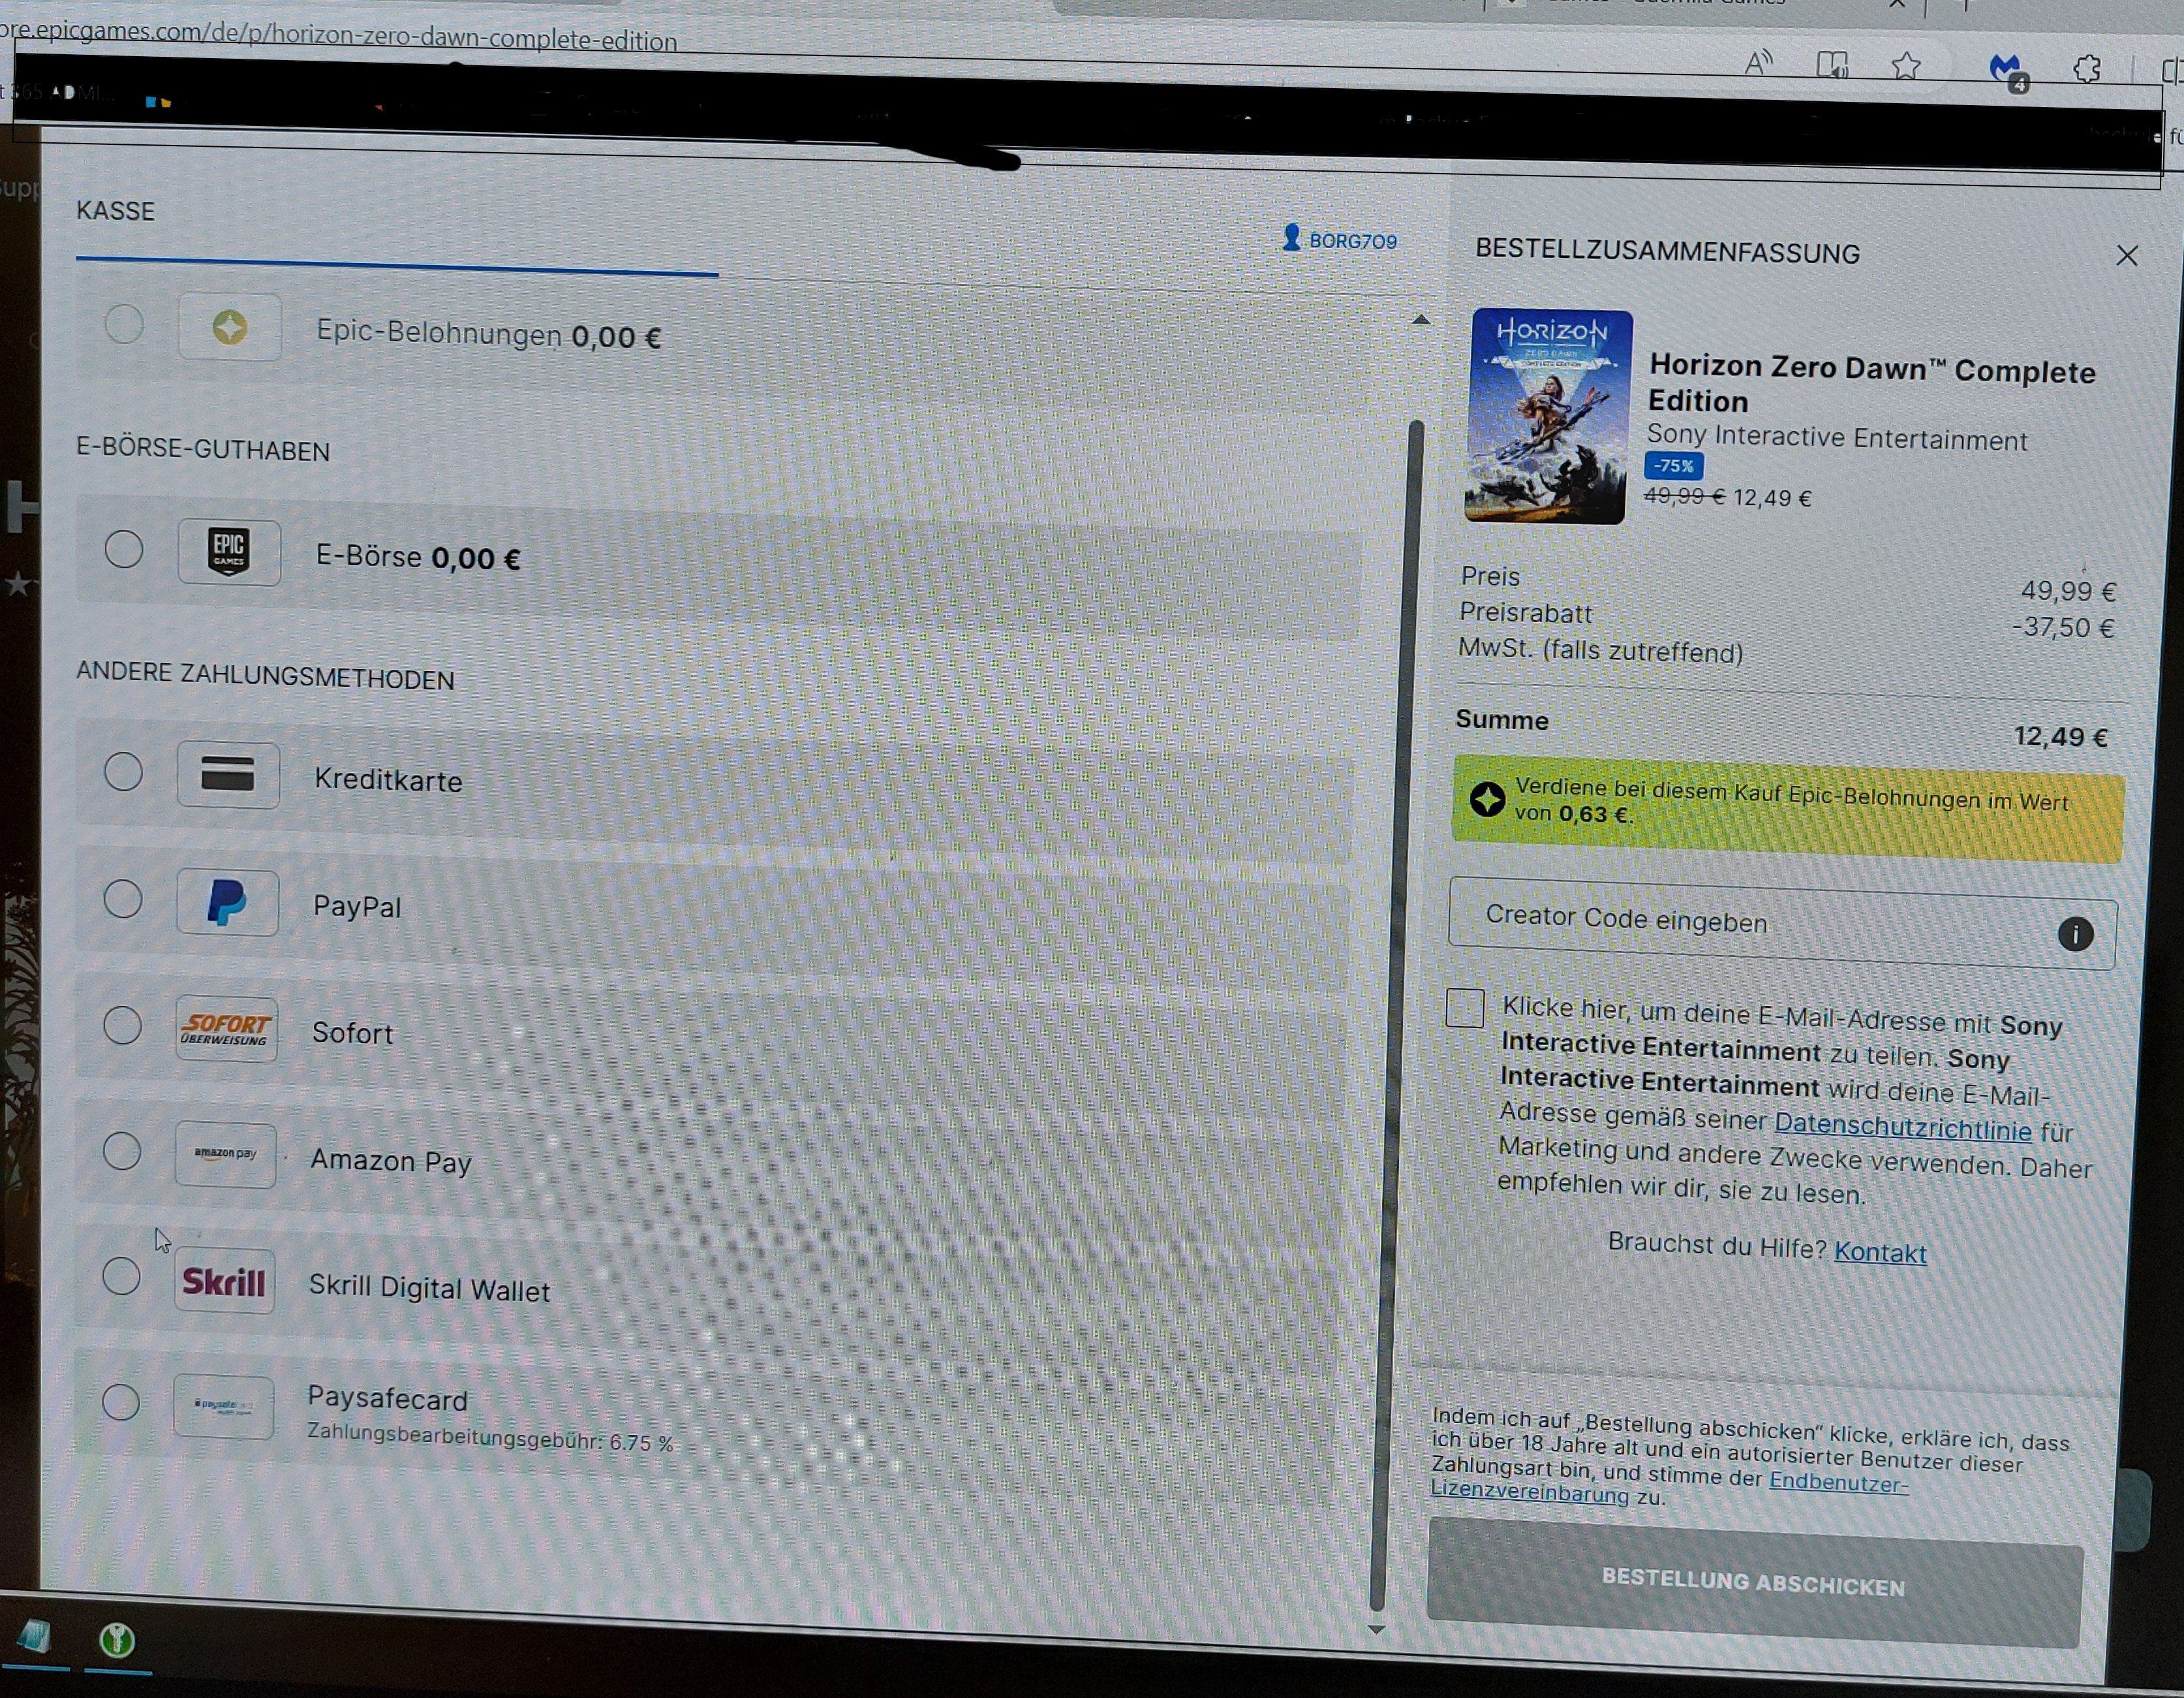Viewport: 2184px width, 1698px height.
Task: Click the Amazon Pay logo icon
Action: click(225, 1154)
